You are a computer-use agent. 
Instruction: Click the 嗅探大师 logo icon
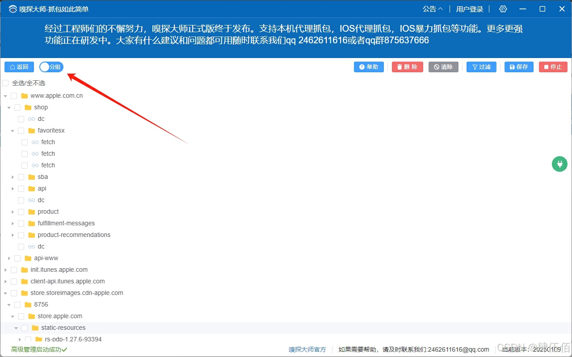[12, 9]
